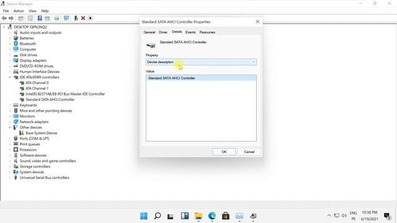Click the Computer category icon
The image size is (397, 223).
[16, 50]
